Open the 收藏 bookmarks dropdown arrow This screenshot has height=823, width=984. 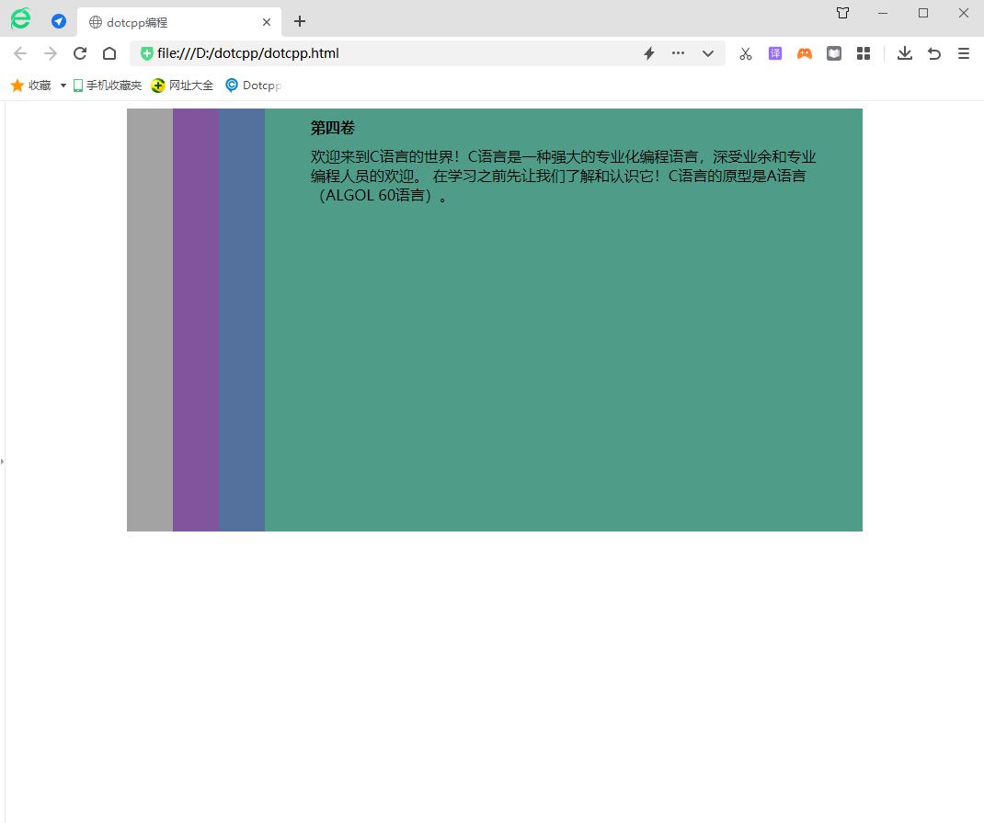point(63,85)
